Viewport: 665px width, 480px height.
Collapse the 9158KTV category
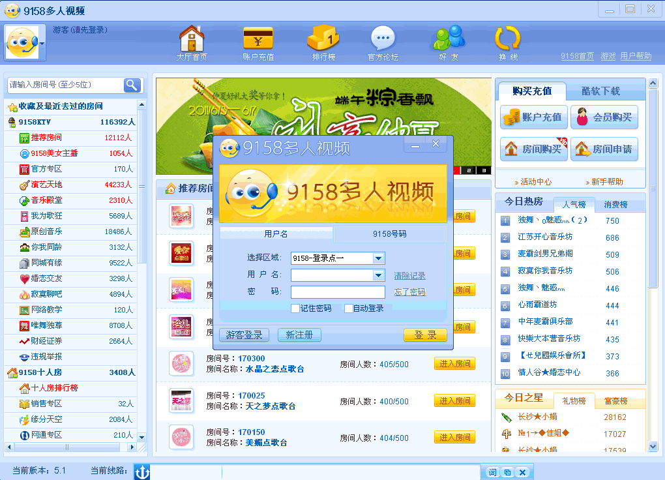pos(12,122)
